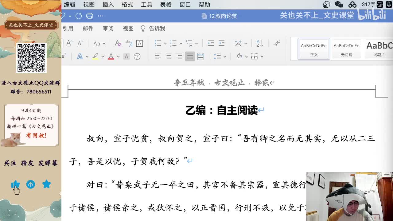Screen dimensions: 393x221
Task: Expand the undo history dropdown arrow
Action: (70, 16)
